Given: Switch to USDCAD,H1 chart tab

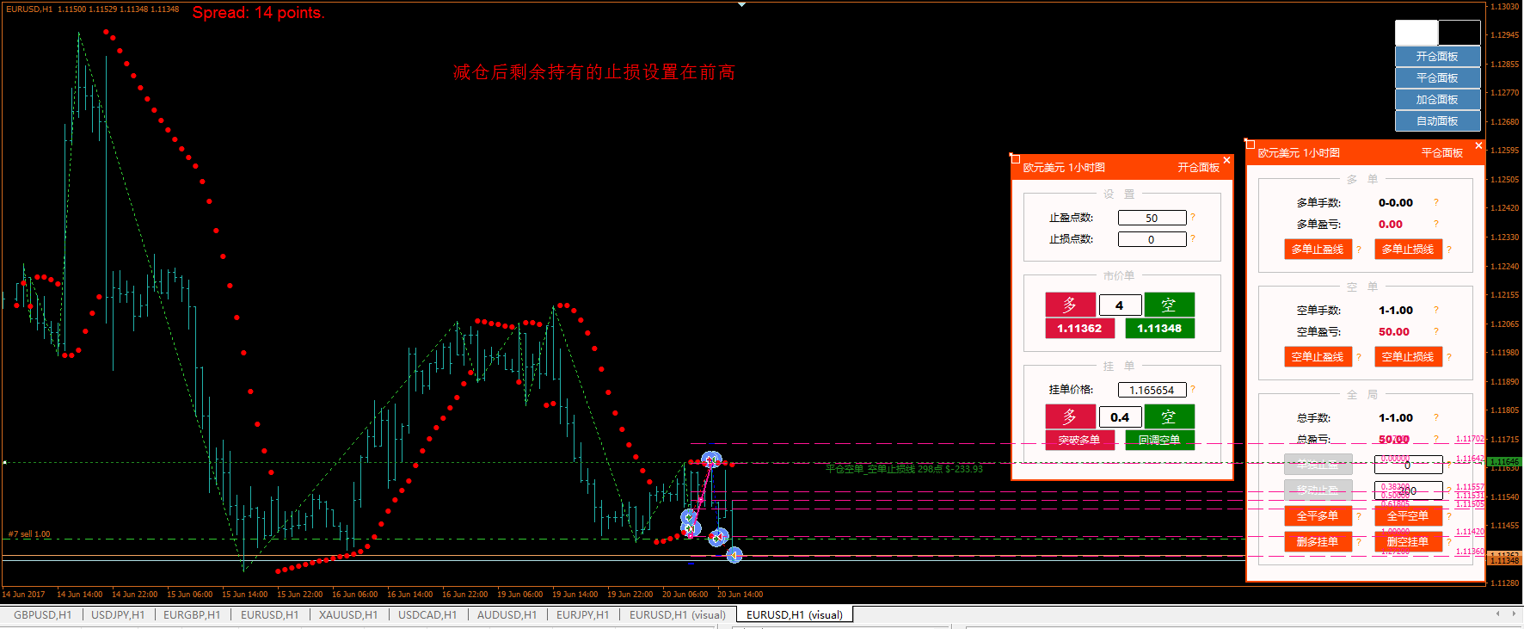Looking at the screenshot, I should pos(427,614).
